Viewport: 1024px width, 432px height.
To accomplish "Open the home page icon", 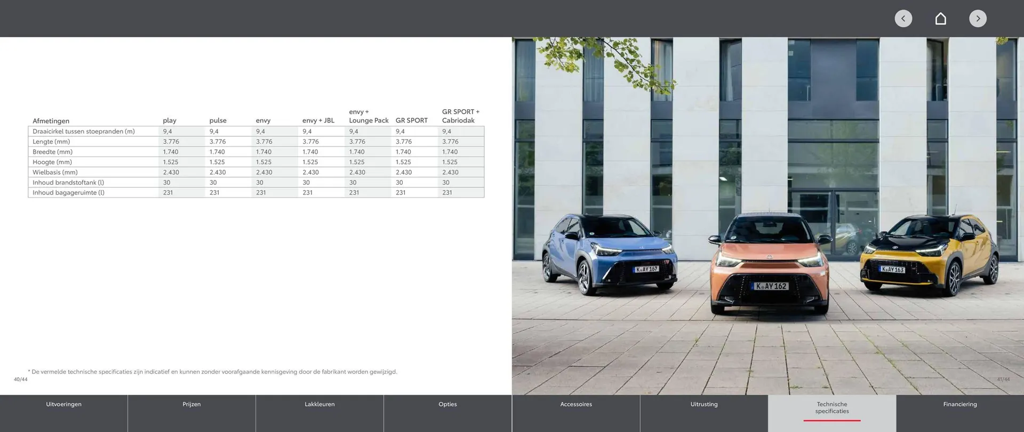I will coord(941,19).
